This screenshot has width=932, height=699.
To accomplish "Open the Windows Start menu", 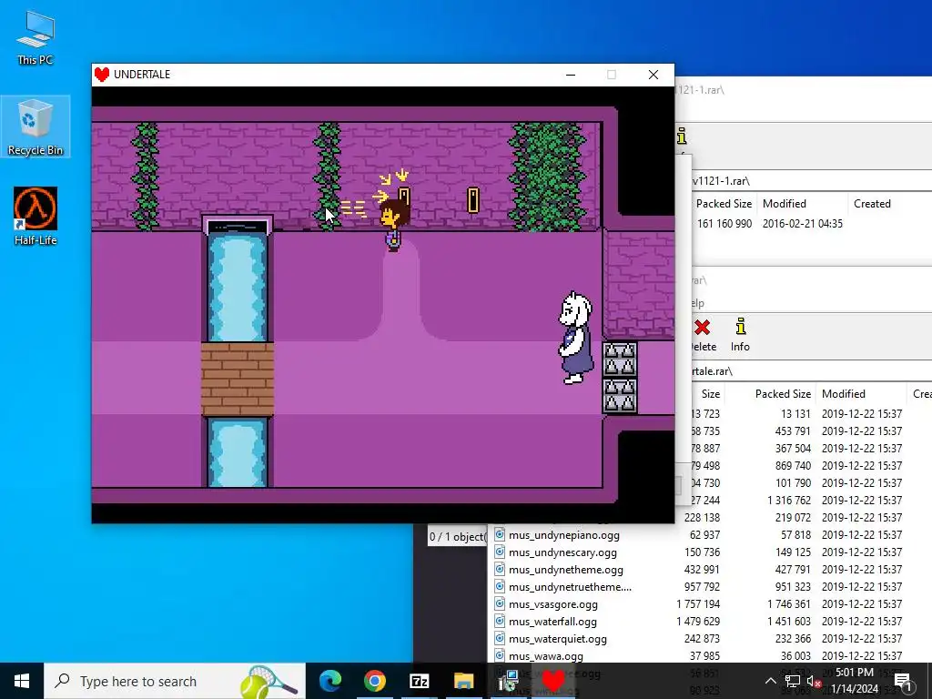I will point(22,681).
